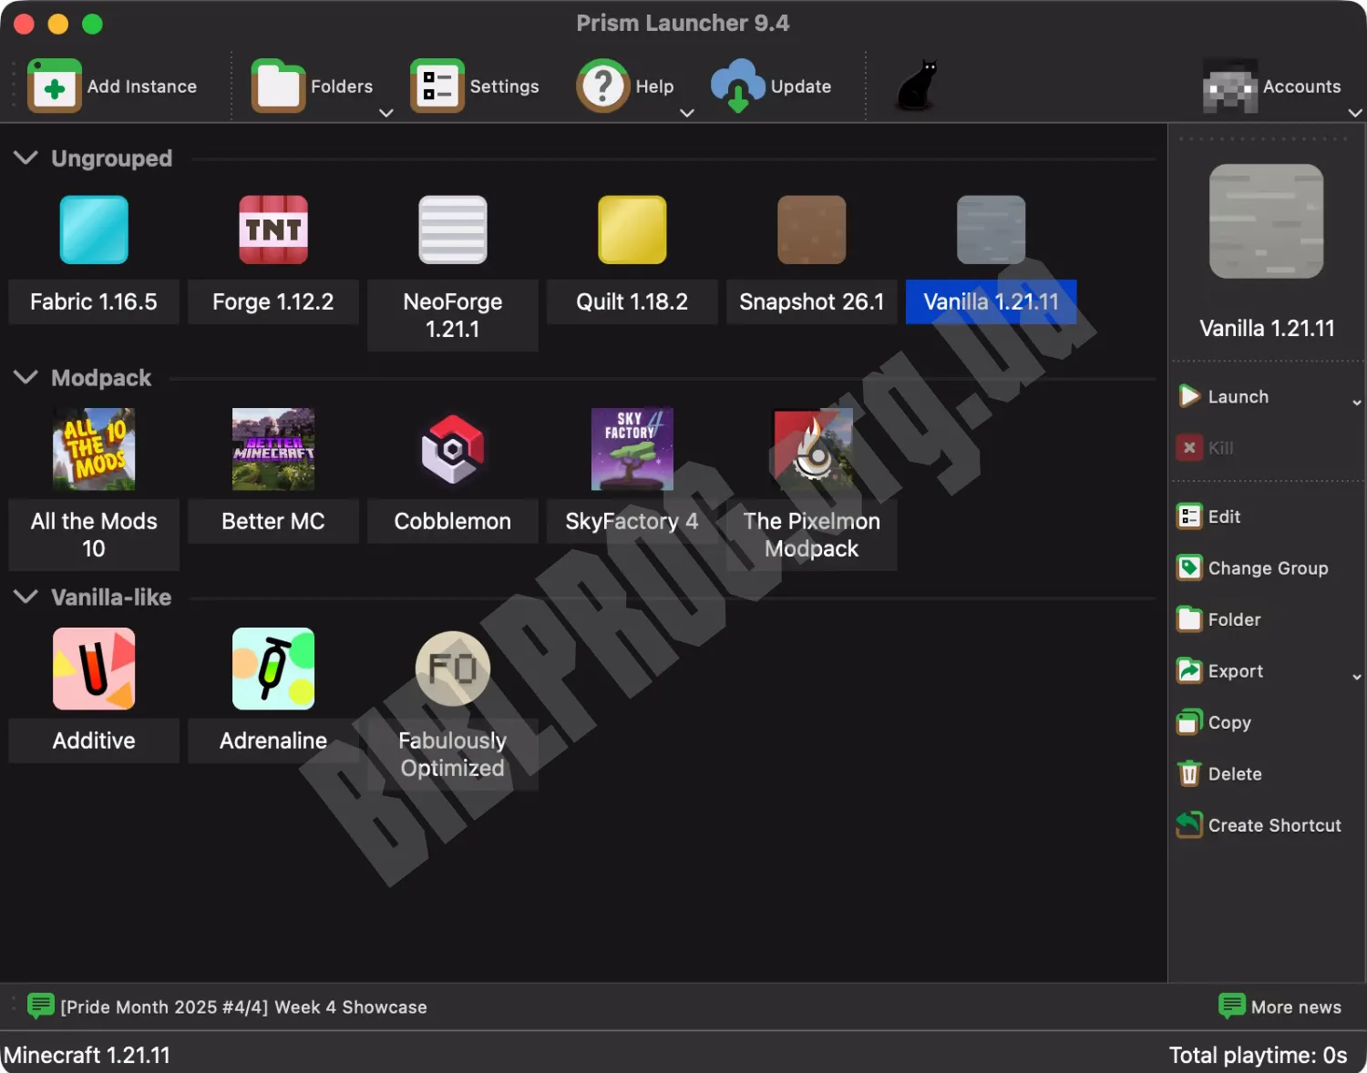The width and height of the screenshot is (1367, 1073).
Task: Click the Forge 1.12.2 instance name
Action: (273, 301)
